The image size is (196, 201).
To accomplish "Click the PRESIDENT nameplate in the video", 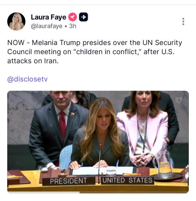I will coord(69,181).
